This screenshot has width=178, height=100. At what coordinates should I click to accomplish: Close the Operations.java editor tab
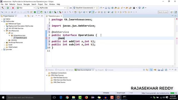(x=61, y=16)
